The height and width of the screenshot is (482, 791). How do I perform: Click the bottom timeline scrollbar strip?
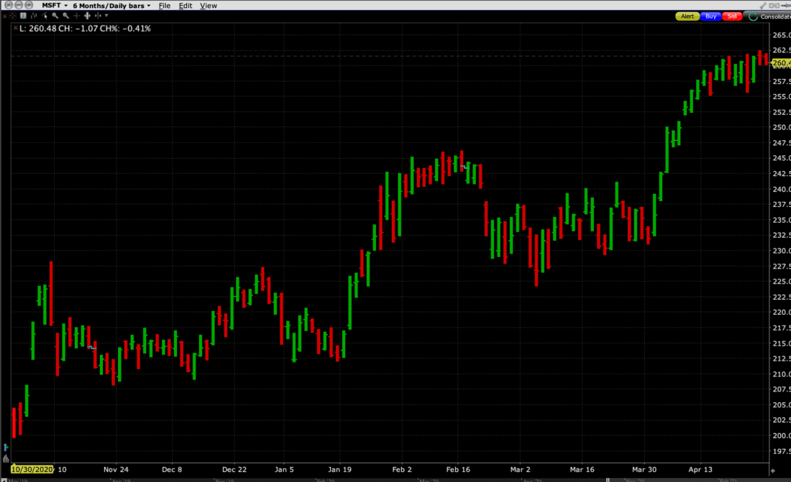click(x=395, y=478)
